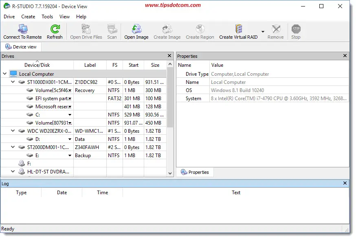Image resolution: width=356 pixels, height=239 pixels.
Task: Select the F: drive icon
Action: pyautogui.click(x=22, y=163)
